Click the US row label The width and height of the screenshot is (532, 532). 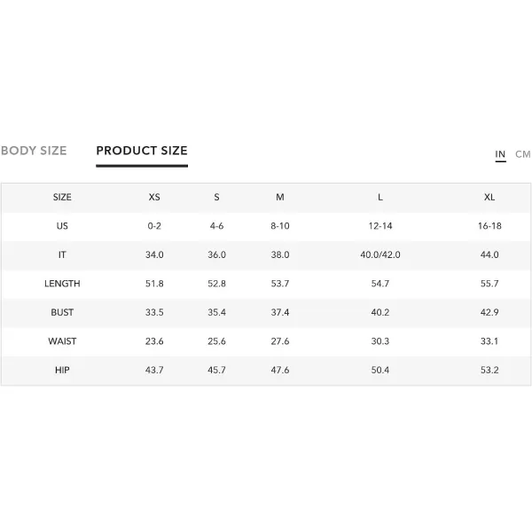(62, 226)
